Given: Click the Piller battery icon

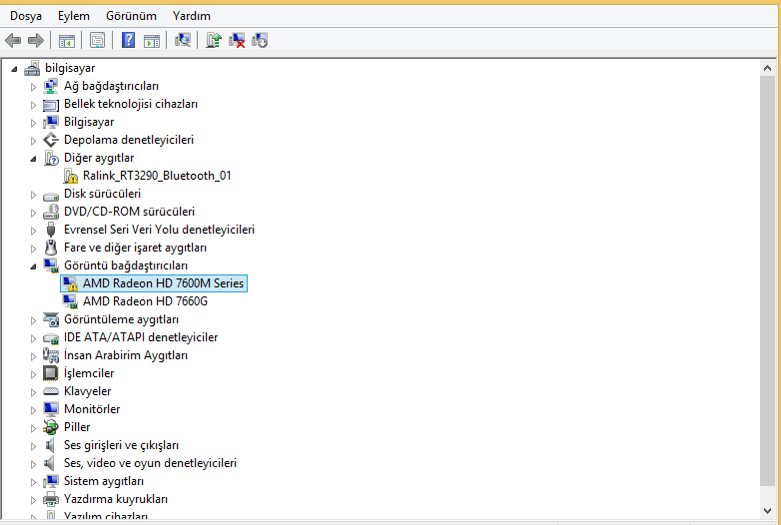Looking at the screenshot, I should click(50, 427).
